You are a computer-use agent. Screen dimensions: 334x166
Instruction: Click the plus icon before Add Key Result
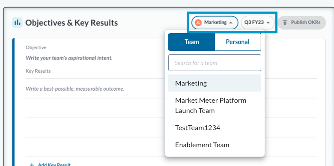(x=32, y=165)
